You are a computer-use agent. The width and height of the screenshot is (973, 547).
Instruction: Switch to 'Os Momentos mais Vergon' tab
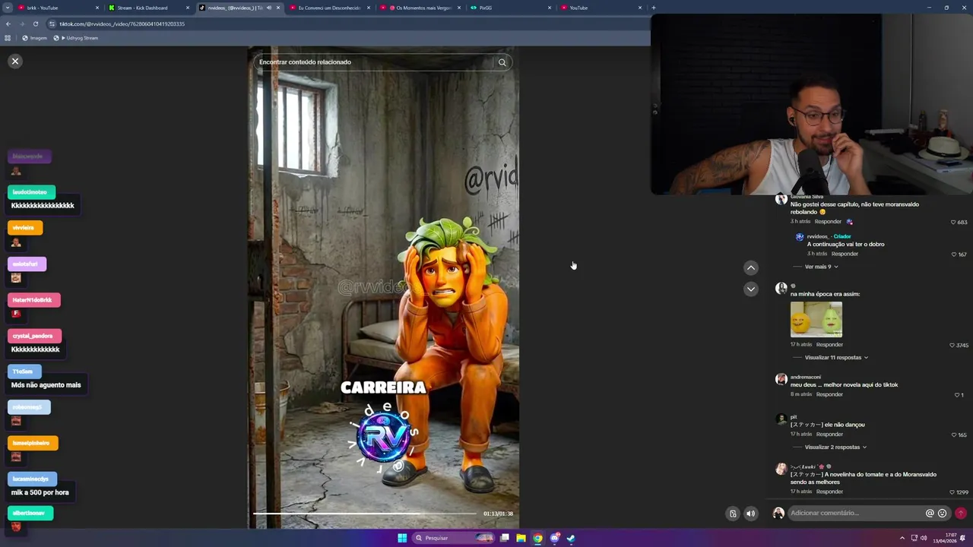[x=420, y=8]
